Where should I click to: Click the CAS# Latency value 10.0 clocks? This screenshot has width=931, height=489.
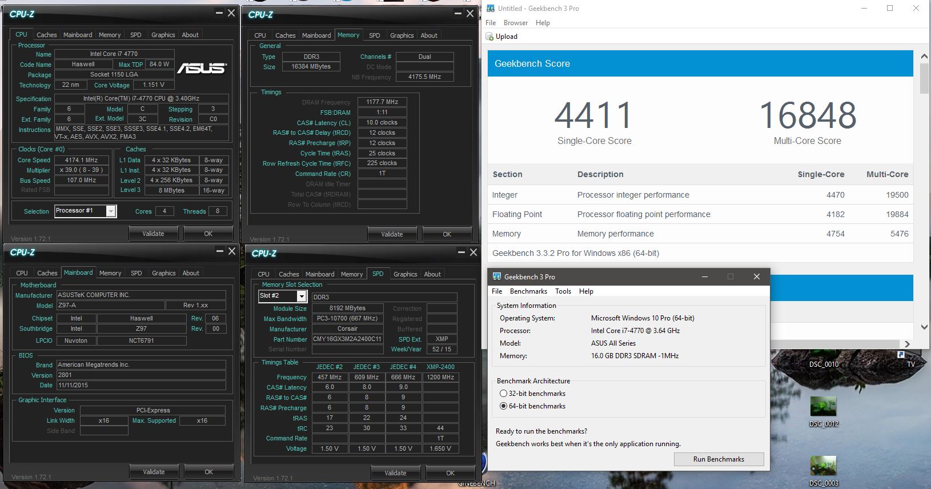click(x=382, y=122)
